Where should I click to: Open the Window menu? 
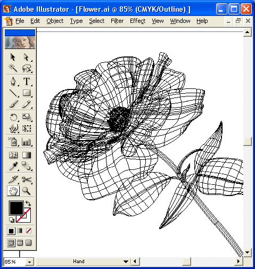(180, 21)
